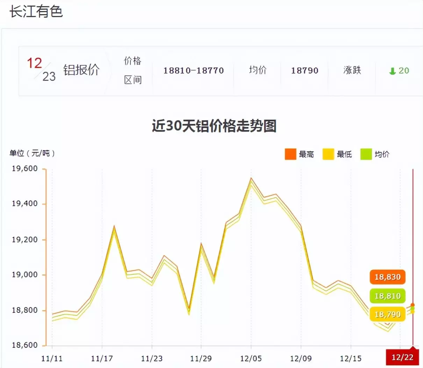Click the 11/11 x-axis label
Image resolution: width=423 pixels, height=368 pixels.
click(52, 359)
